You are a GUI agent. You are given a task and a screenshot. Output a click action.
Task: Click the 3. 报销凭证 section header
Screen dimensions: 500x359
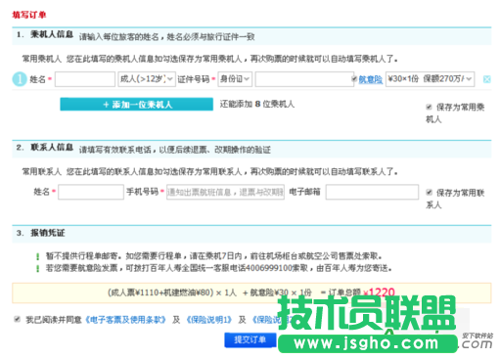pyautogui.click(x=41, y=233)
